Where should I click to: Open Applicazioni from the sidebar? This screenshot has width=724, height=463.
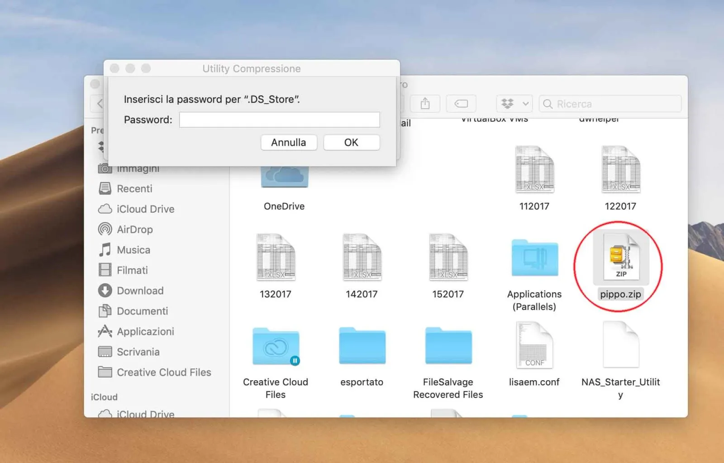145,331
